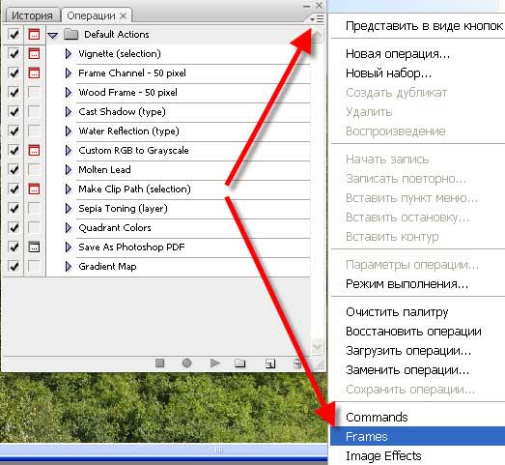The width and height of the screenshot is (505, 465).
Task: Select Новая операция... menu entry
Action: pyautogui.click(x=398, y=54)
